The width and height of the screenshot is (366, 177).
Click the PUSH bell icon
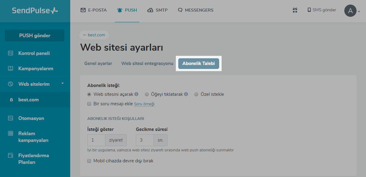120,10
